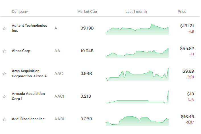The image size is (201, 134).
Task: Open the Alcoa Corp company page
Action: (21, 51)
